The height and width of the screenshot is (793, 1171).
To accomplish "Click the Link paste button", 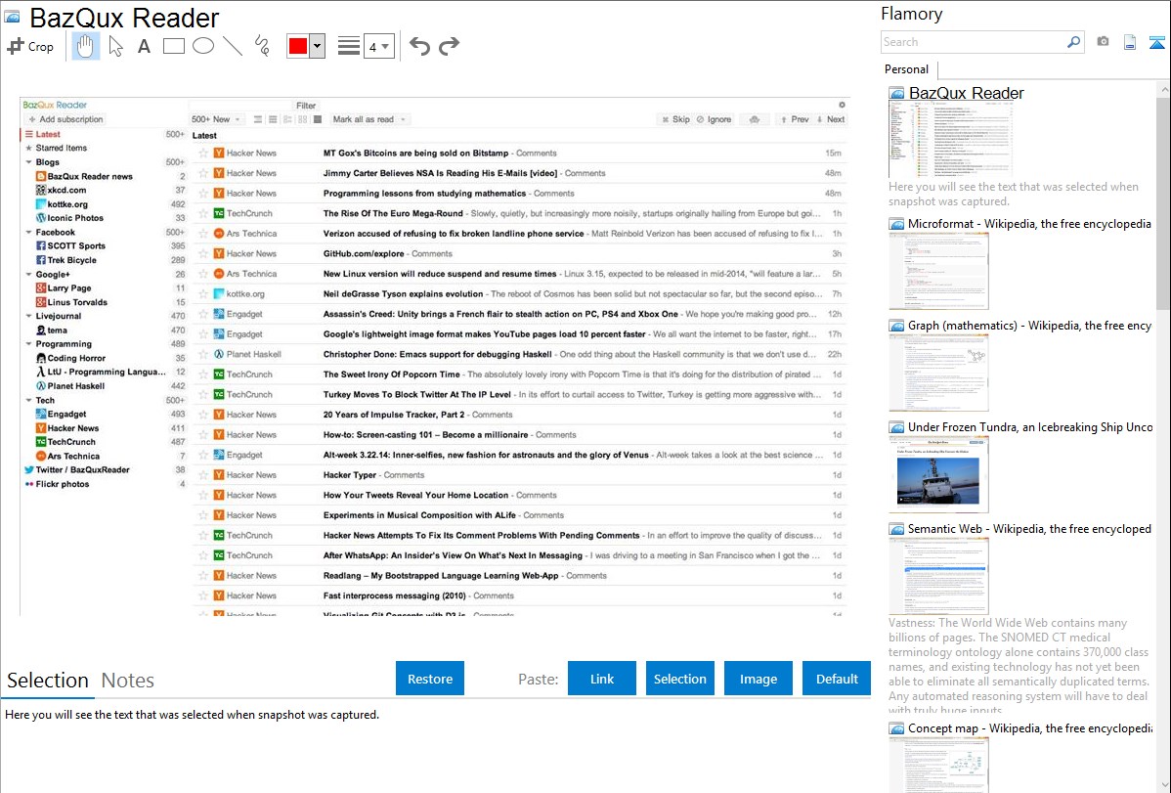I will [602, 679].
